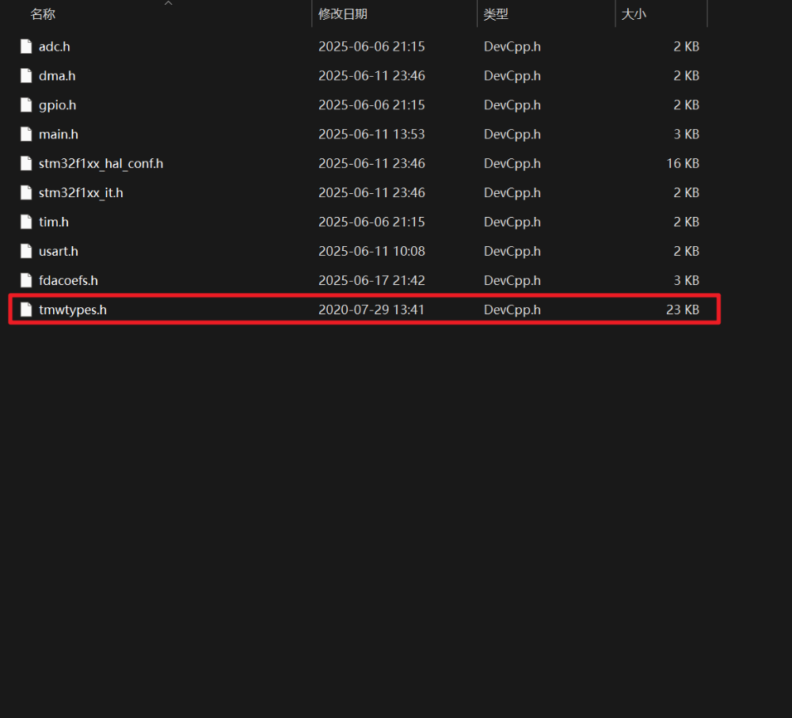Click the fdacoefs.h file icon

click(x=26, y=281)
